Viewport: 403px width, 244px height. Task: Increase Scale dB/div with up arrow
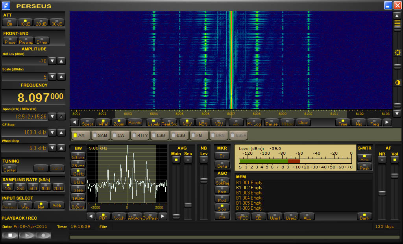pos(61,77)
